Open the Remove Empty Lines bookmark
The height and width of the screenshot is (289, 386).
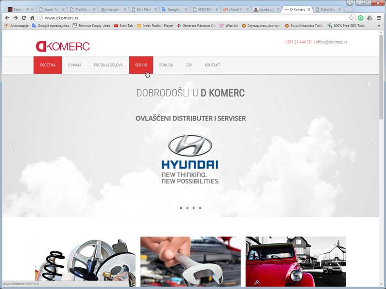[x=92, y=26]
